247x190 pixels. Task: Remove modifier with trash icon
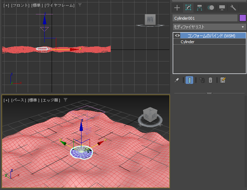[210, 80]
